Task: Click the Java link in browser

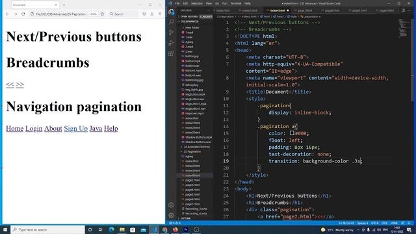Action: tap(96, 129)
